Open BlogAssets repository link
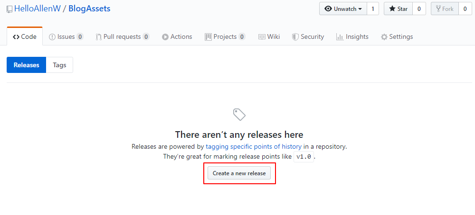475x215 pixels. [x=89, y=9]
